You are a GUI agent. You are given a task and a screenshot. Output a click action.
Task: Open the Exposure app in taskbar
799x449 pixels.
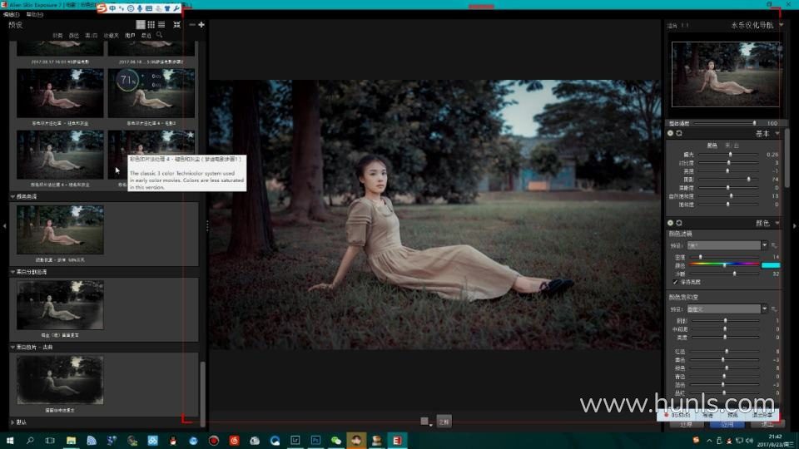coord(397,441)
